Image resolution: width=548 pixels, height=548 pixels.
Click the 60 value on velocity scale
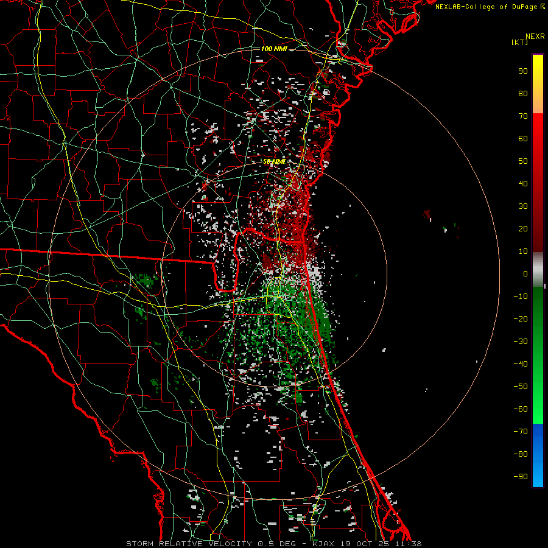(x=523, y=138)
